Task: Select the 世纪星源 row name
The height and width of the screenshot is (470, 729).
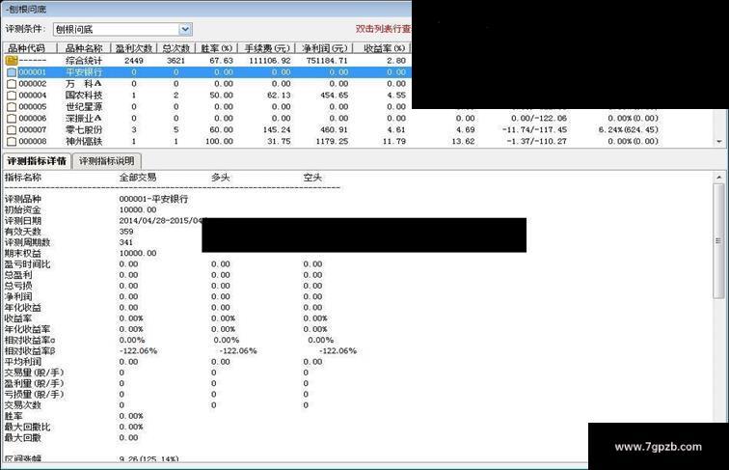Action: pyautogui.click(x=84, y=106)
